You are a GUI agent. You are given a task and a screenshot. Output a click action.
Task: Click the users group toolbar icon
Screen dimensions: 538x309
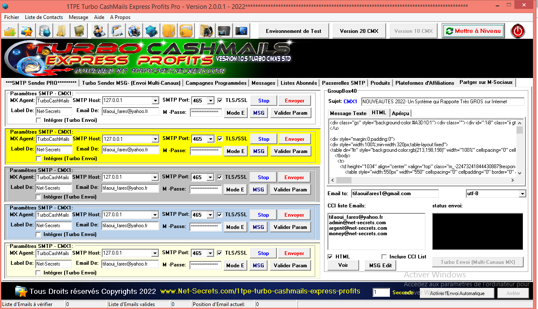(x=100, y=31)
